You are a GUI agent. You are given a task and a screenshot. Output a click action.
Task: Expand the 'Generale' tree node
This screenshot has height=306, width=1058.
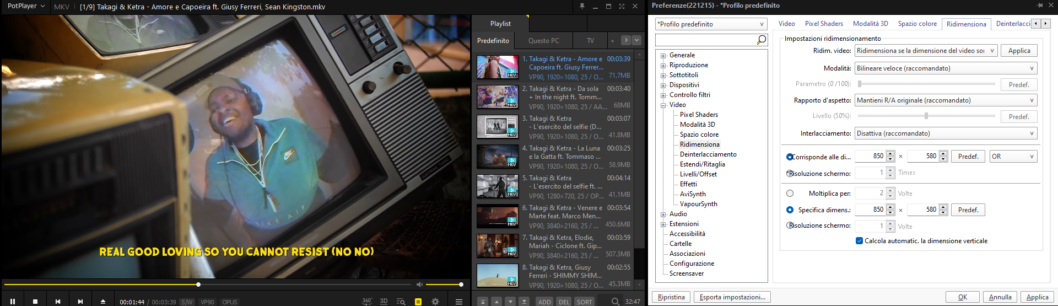[x=663, y=56]
